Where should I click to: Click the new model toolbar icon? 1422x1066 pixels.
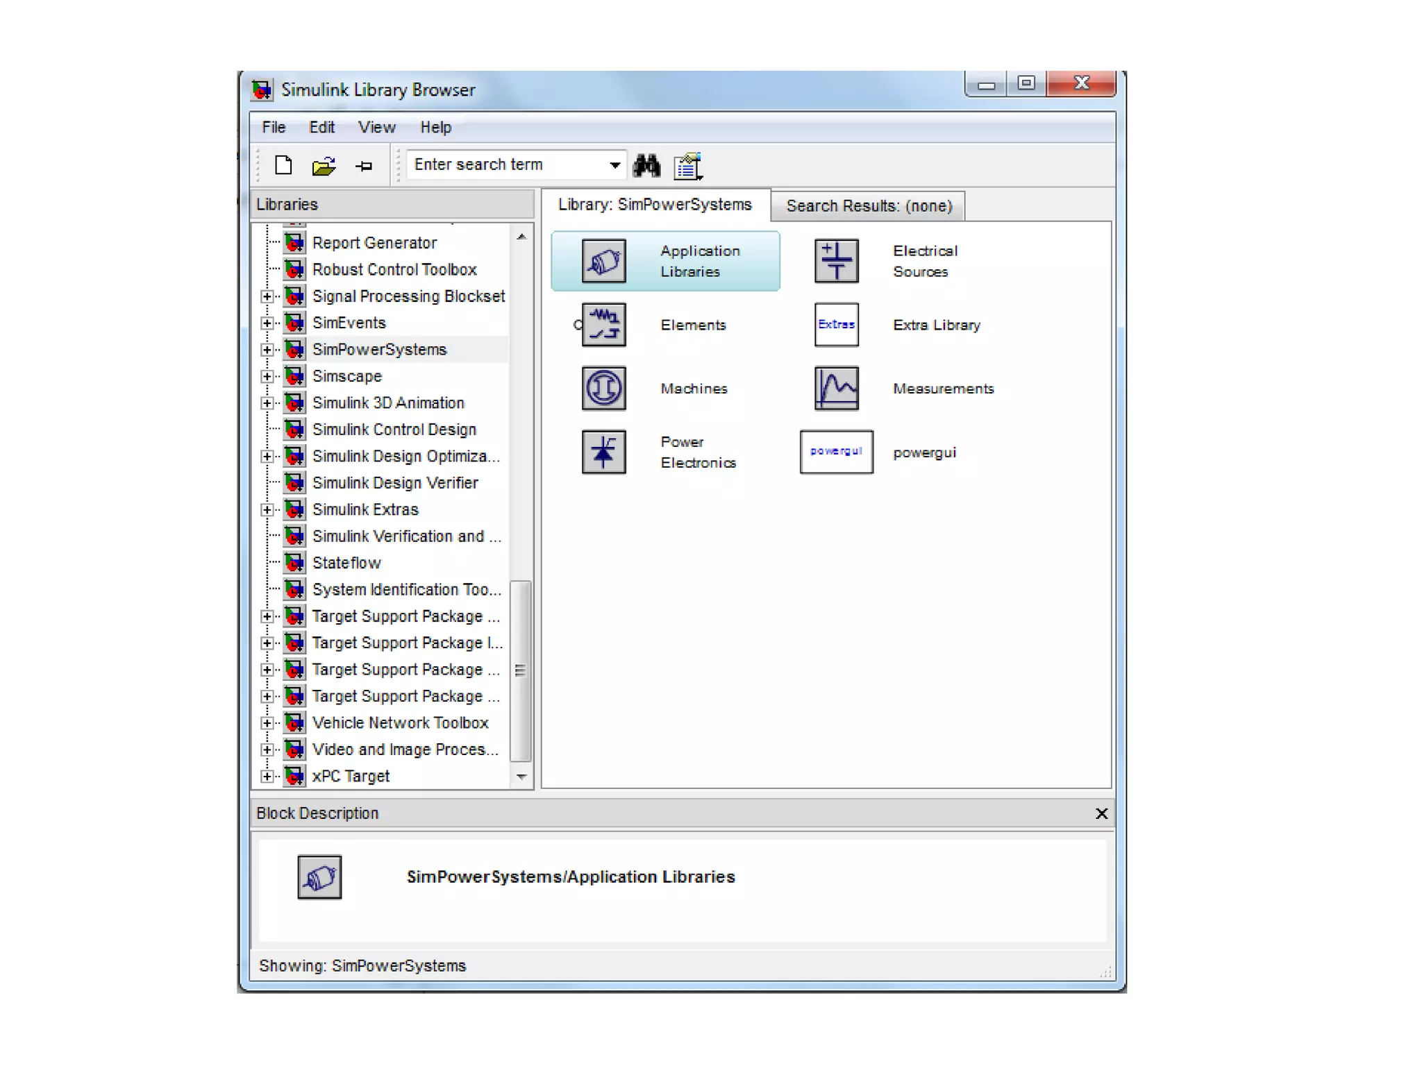click(283, 165)
